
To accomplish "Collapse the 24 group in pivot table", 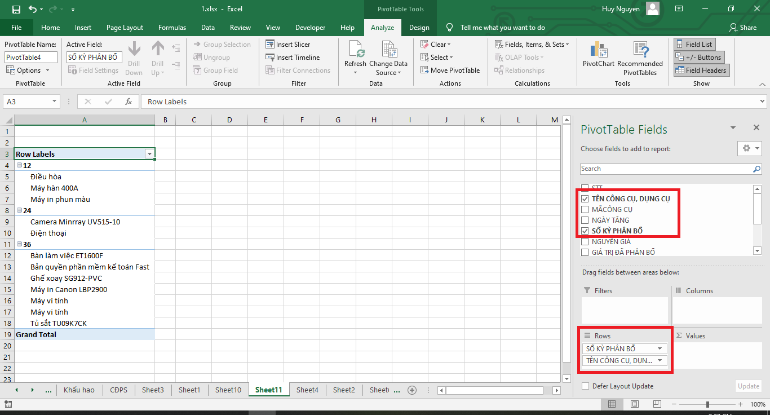I will click(x=20, y=210).
